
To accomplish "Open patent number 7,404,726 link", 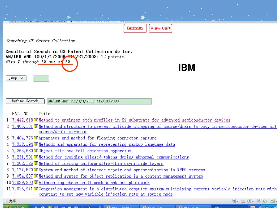I will [x=22, y=138].
